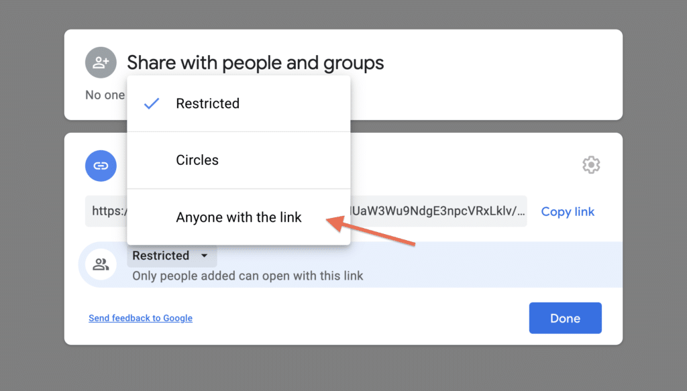Select Anyone with the link option
This screenshot has height=391, width=687.
click(x=239, y=217)
